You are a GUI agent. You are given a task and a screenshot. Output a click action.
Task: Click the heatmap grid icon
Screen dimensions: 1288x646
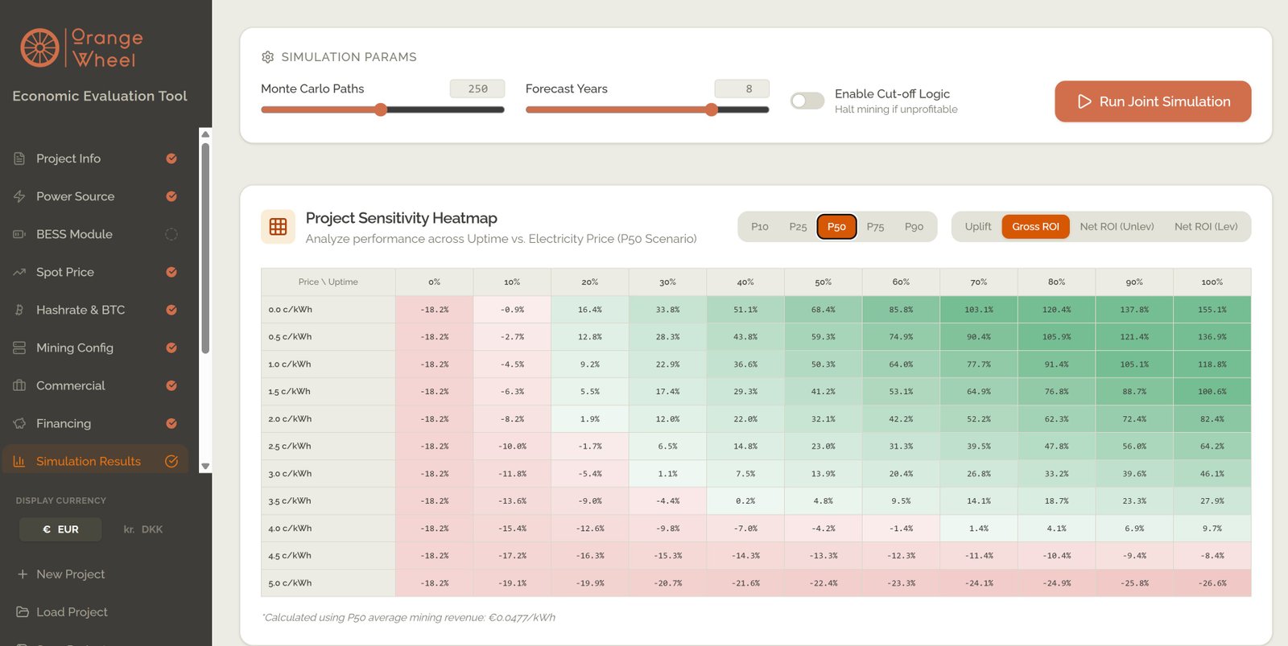tap(278, 227)
